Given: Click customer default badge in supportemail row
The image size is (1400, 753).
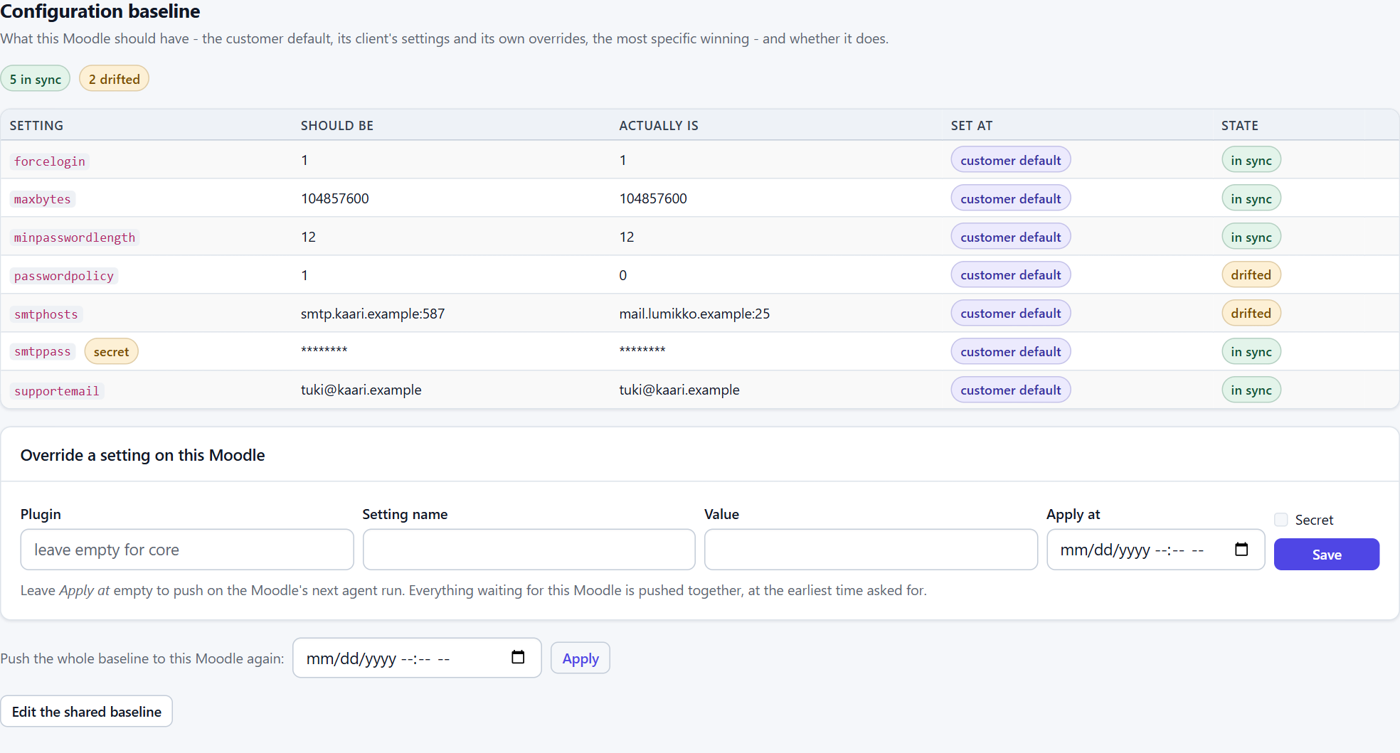Looking at the screenshot, I should 1011,390.
